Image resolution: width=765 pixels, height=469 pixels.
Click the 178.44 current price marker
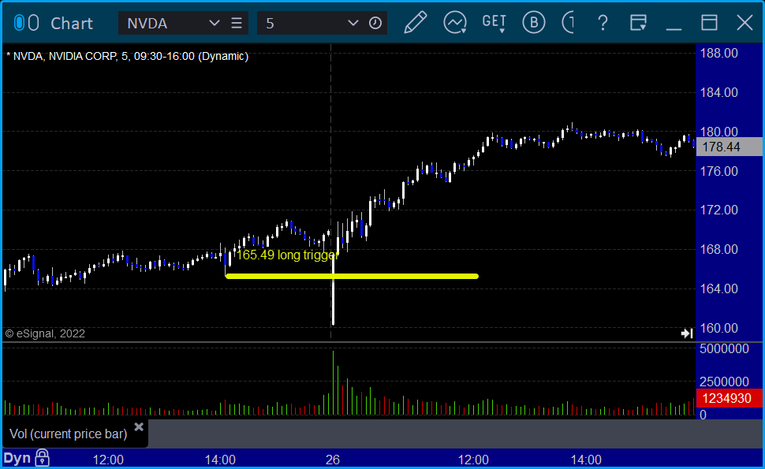pos(730,147)
